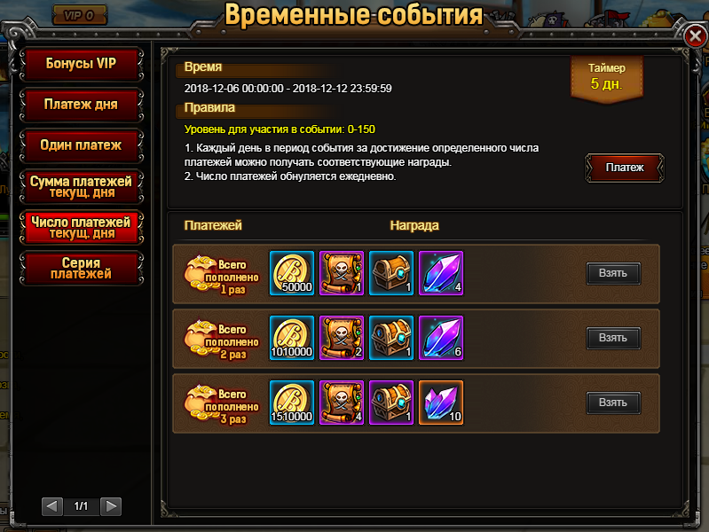Switch to the Платеж дня tab
Viewport: 709px width, 532px height.
[x=82, y=105]
